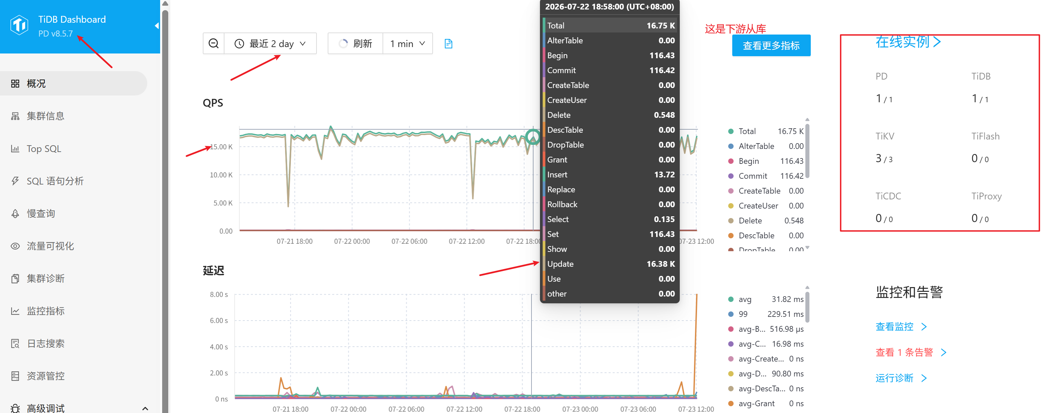Open the 1 min refresh interval dropdown
1064x413 pixels.
[408, 43]
